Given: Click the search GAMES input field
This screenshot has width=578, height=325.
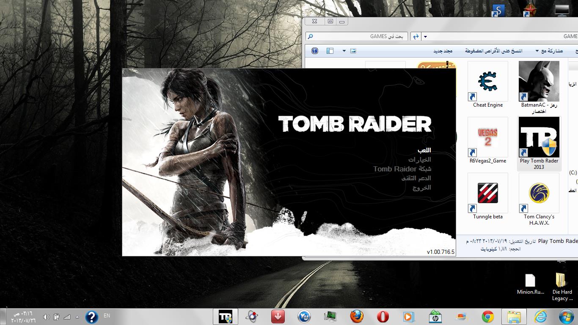Looking at the screenshot, I should 357,36.
